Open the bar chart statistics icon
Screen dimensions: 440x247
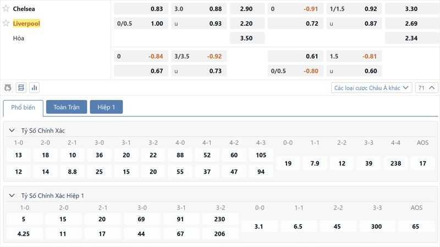tap(34, 88)
